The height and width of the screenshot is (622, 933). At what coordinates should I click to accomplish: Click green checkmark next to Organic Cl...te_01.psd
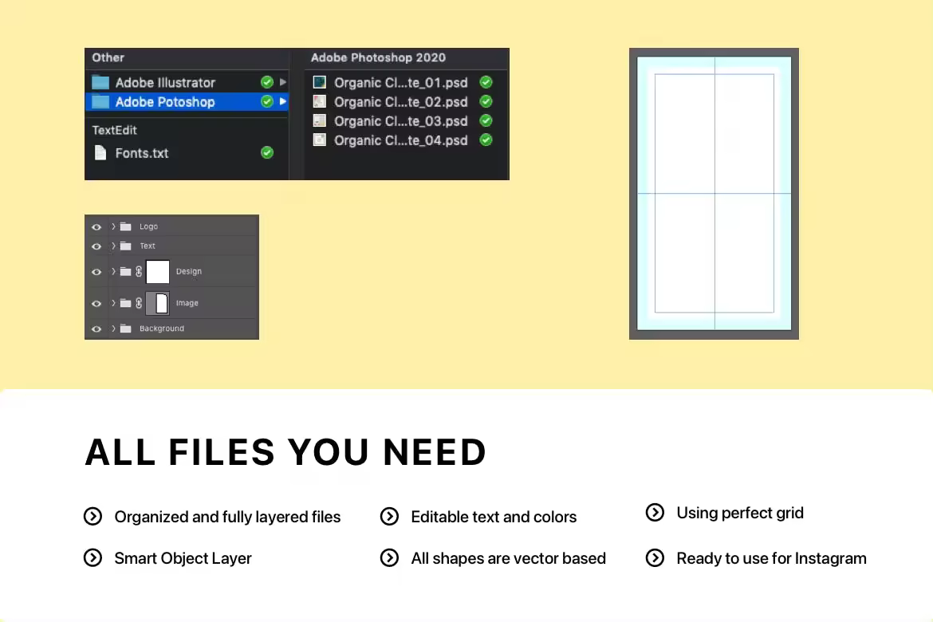pyautogui.click(x=486, y=82)
